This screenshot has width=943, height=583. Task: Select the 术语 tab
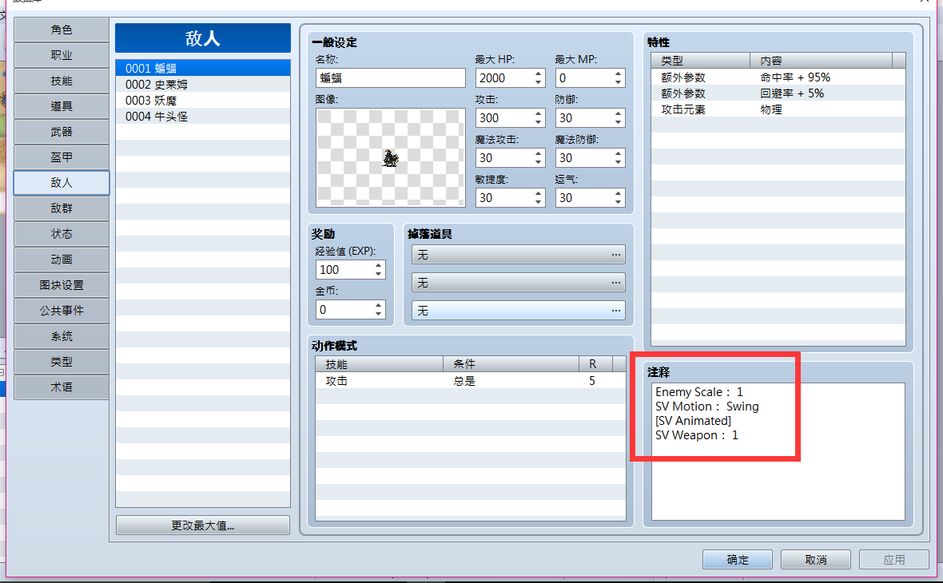pos(62,387)
